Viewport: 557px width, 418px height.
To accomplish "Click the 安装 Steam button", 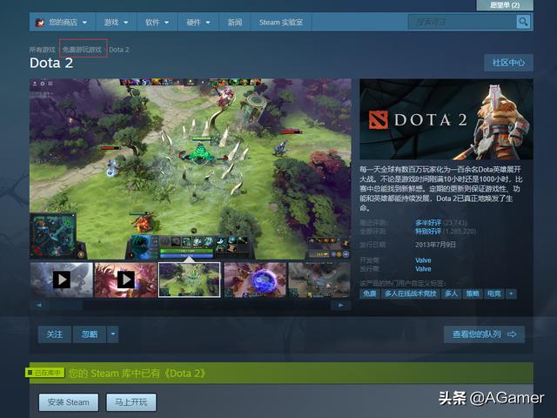I will [69, 402].
